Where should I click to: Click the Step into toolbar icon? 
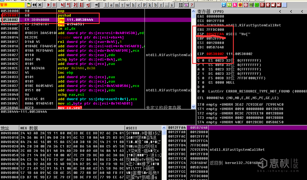coord(63,5)
